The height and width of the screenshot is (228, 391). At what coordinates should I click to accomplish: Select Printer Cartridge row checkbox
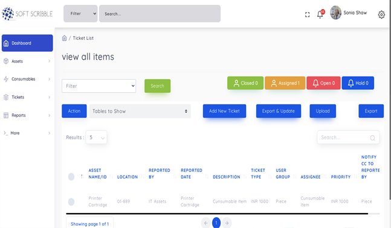71,201
